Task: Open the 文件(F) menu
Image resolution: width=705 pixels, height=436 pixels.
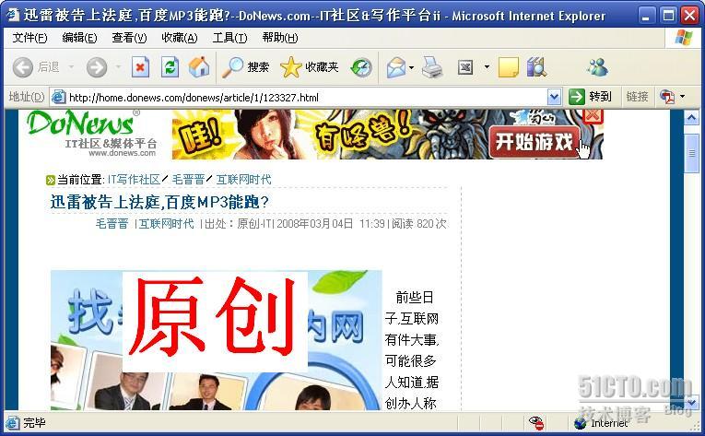Action: coord(29,38)
